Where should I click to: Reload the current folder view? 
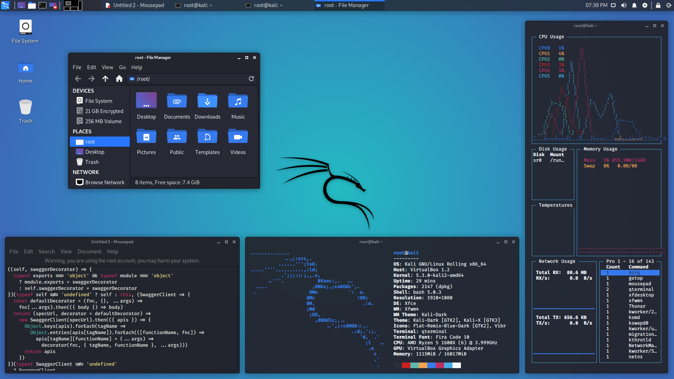251,79
